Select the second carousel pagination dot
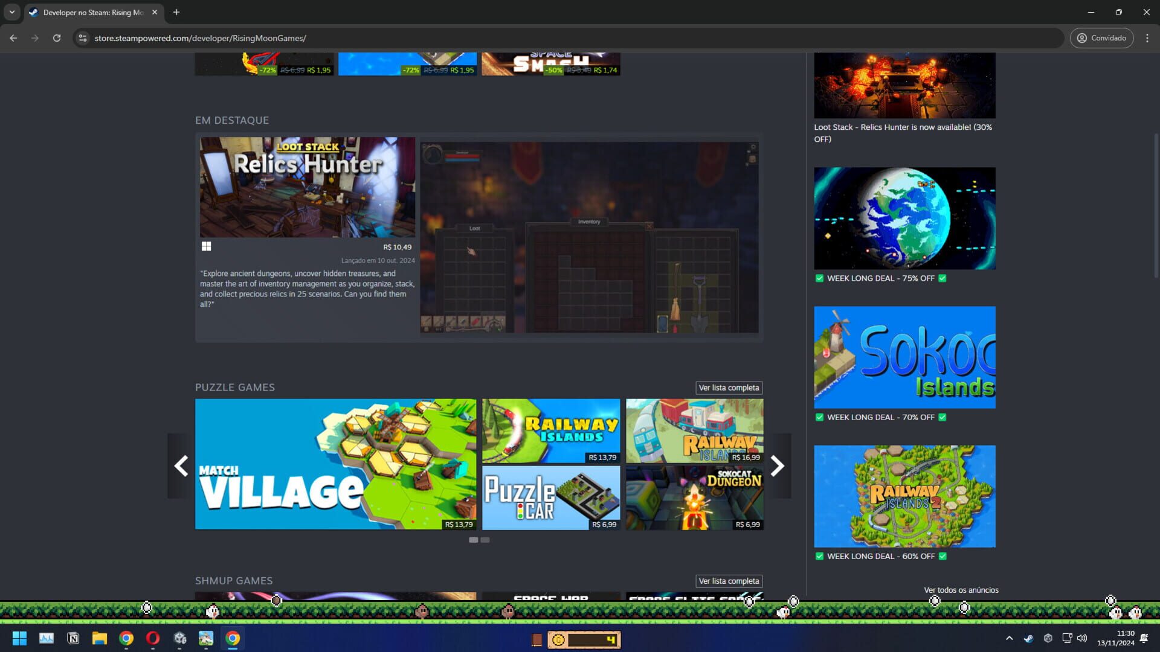This screenshot has width=1160, height=652. pos(484,540)
